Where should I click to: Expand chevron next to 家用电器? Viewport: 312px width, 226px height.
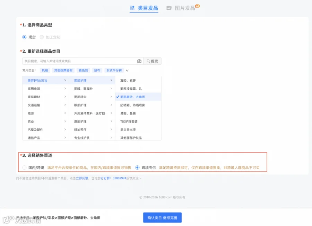pos(65,89)
